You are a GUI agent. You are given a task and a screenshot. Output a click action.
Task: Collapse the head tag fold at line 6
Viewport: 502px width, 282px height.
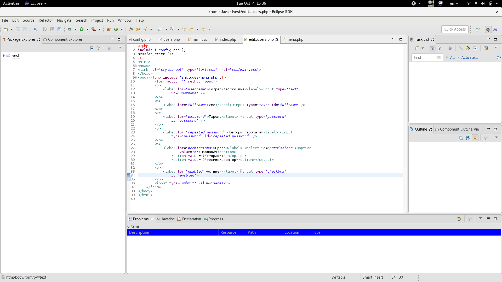(x=136, y=66)
